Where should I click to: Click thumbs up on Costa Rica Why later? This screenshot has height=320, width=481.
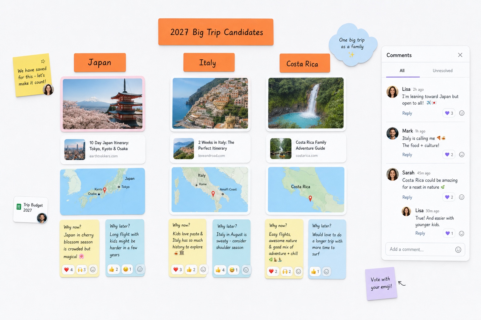point(315,272)
